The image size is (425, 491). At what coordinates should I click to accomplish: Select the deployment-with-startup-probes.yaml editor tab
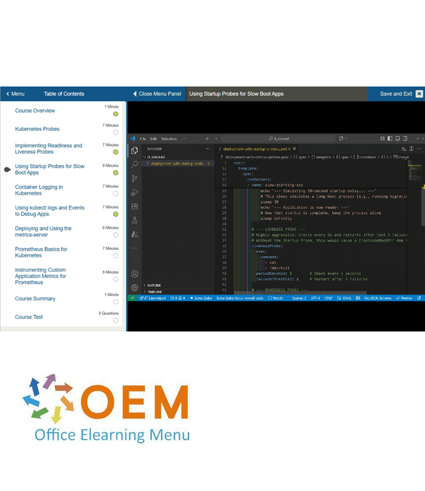256,149
